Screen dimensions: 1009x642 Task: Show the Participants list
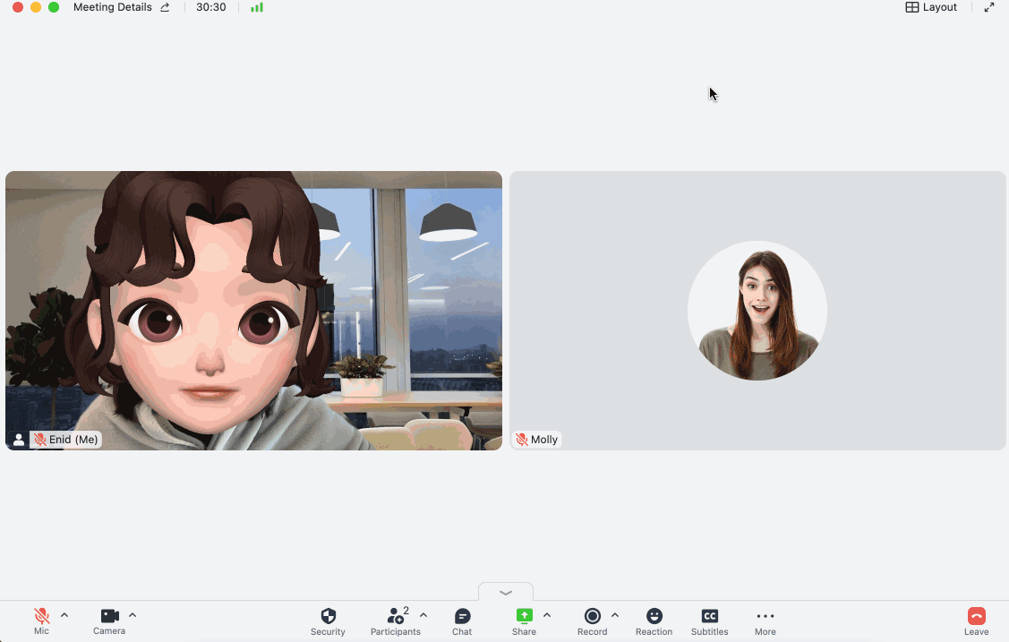[x=395, y=621]
